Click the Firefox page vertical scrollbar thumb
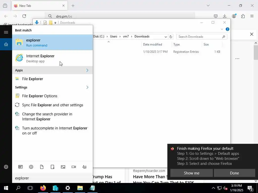The width and height of the screenshot is (258, 193). 256,53
